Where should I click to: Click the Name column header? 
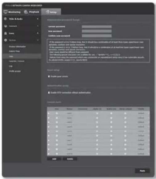click(x=70, y=109)
